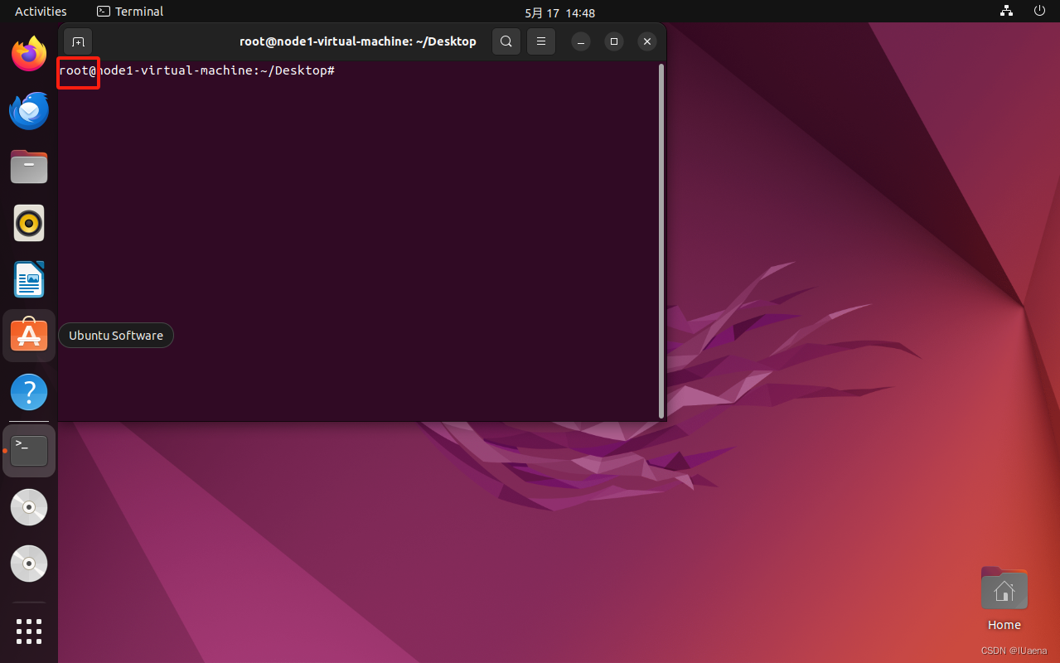Maximize the terminal window
The image size is (1060, 663).
tap(614, 41)
